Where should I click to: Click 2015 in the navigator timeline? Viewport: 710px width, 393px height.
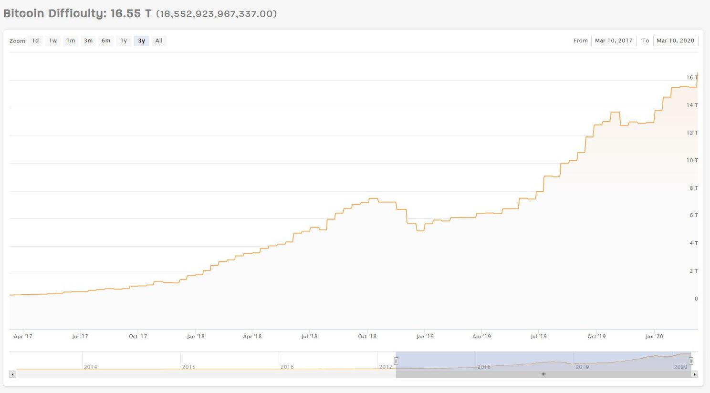pos(188,367)
